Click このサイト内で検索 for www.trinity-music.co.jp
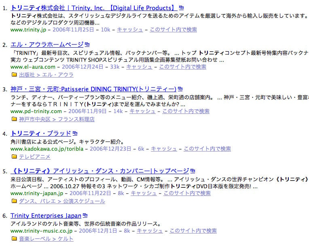 click(193, 231)
